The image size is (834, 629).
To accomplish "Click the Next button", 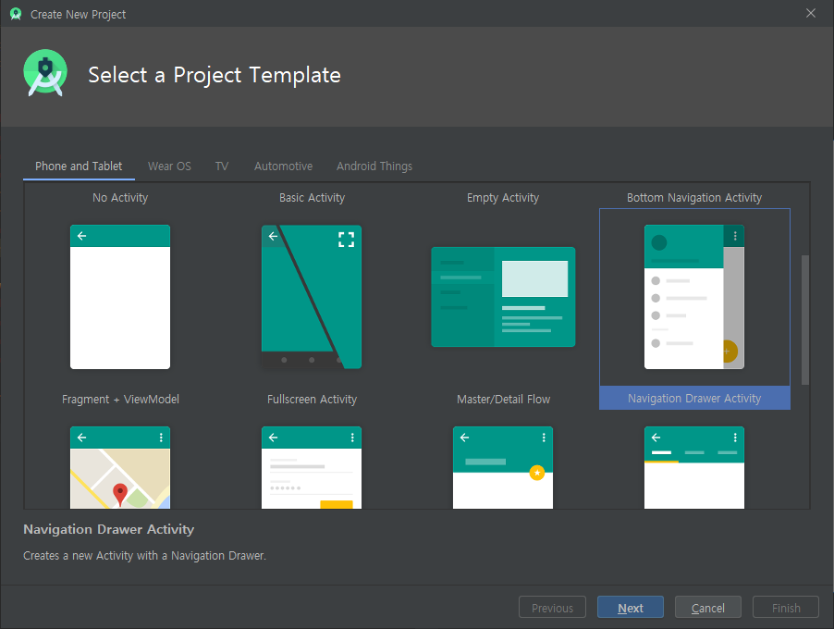I will point(631,607).
